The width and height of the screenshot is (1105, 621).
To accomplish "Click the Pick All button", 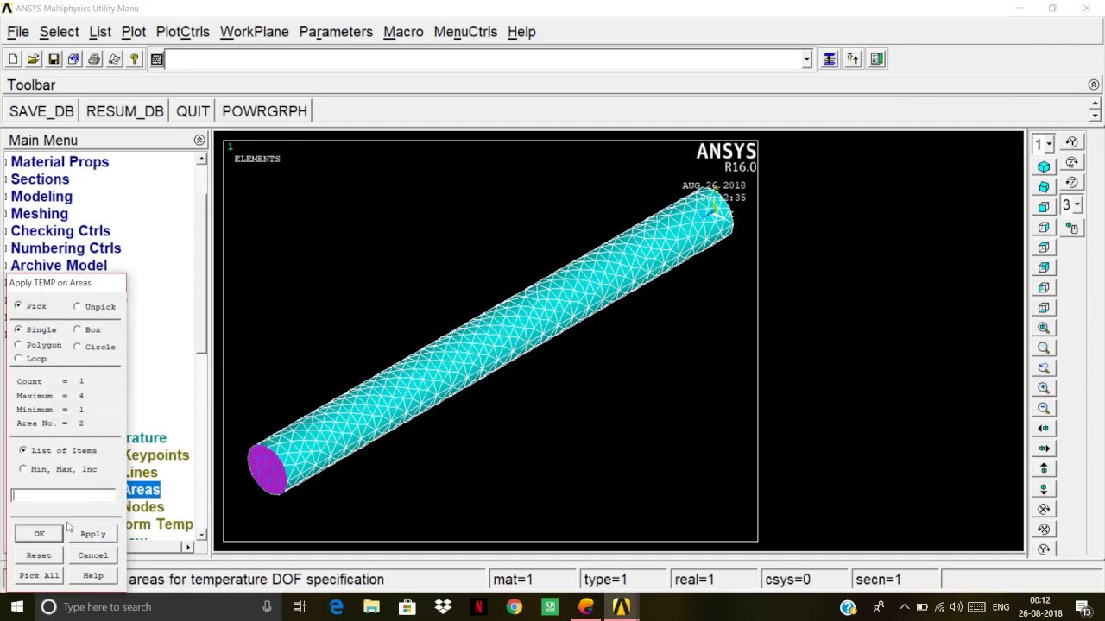I will [39, 575].
